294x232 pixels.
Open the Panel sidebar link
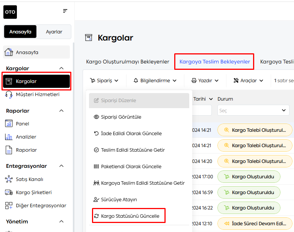[x=36, y=124]
